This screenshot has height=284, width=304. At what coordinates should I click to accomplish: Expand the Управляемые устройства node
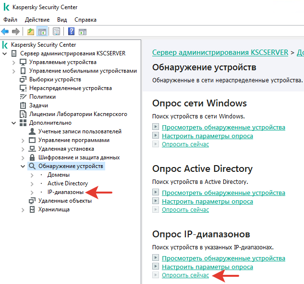(13, 63)
